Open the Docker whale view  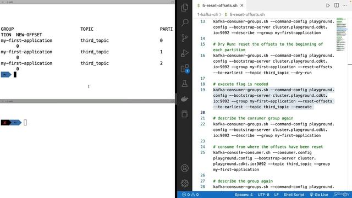[x=185, y=99]
